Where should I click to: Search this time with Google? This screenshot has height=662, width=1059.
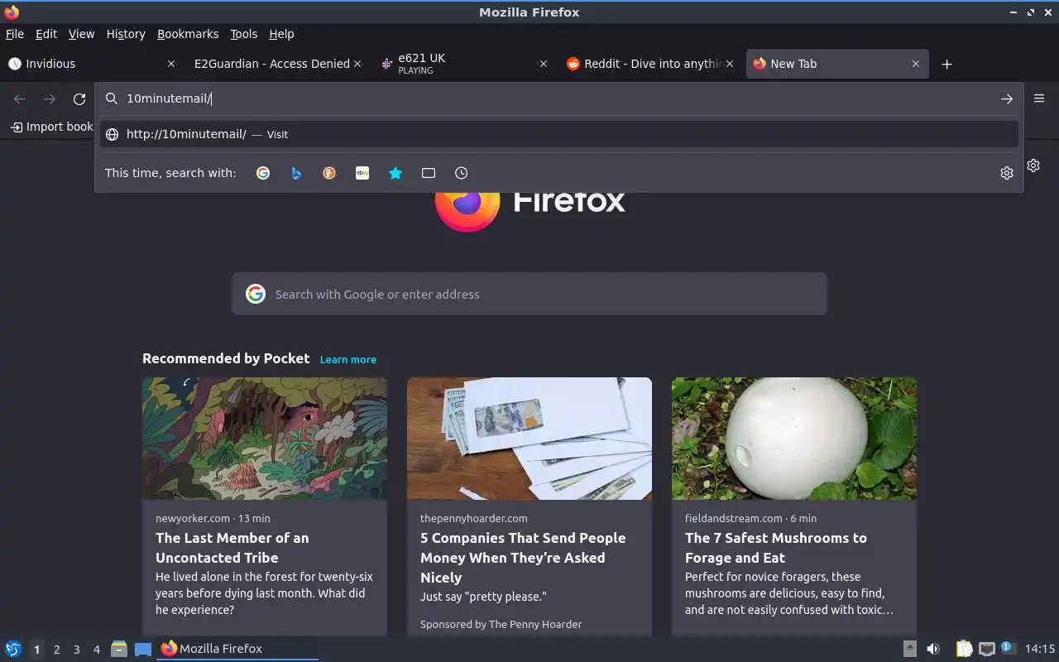(263, 173)
